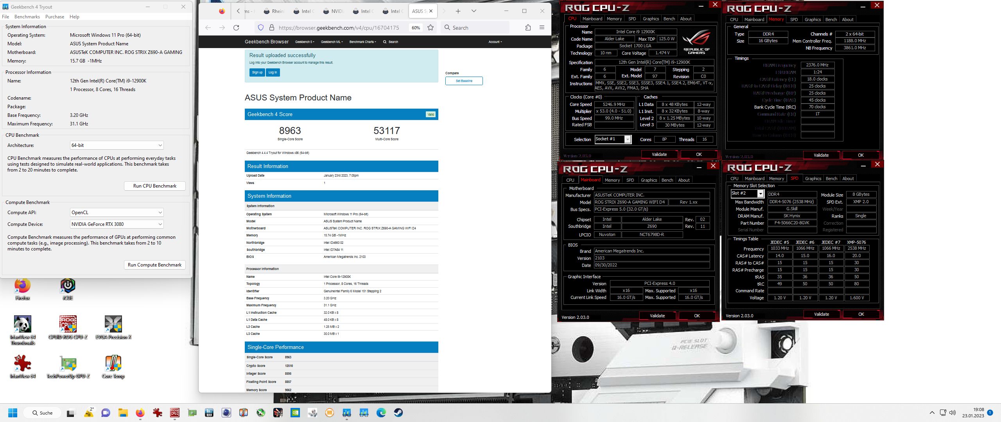Click 60% zoom level indicator in address bar

[x=416, y=28]
